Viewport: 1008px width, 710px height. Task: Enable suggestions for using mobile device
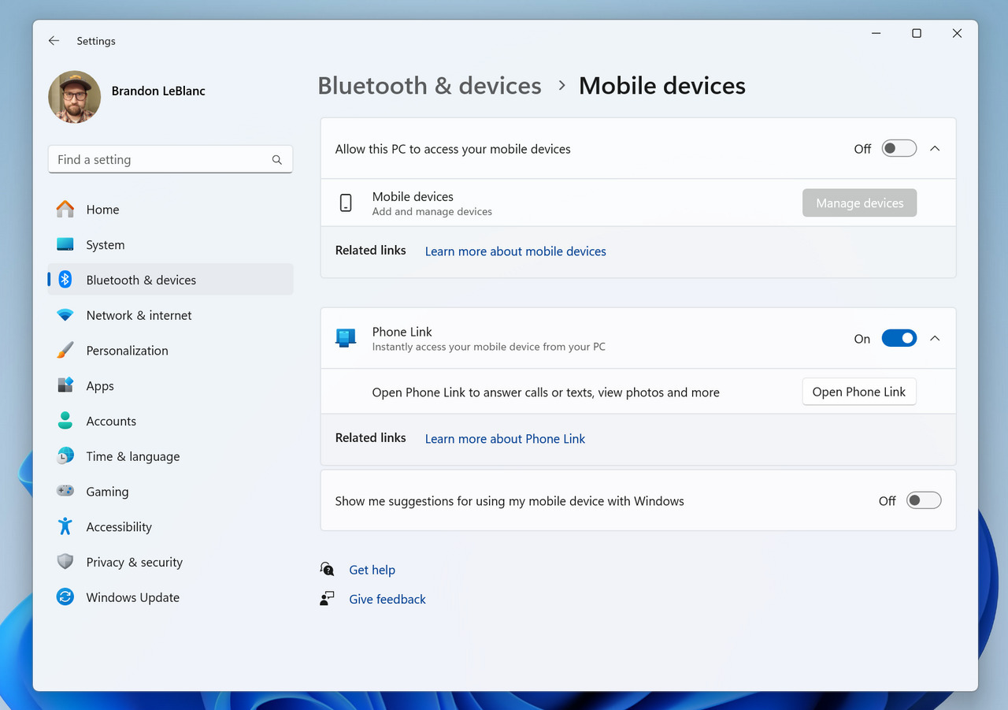point(923,500)
